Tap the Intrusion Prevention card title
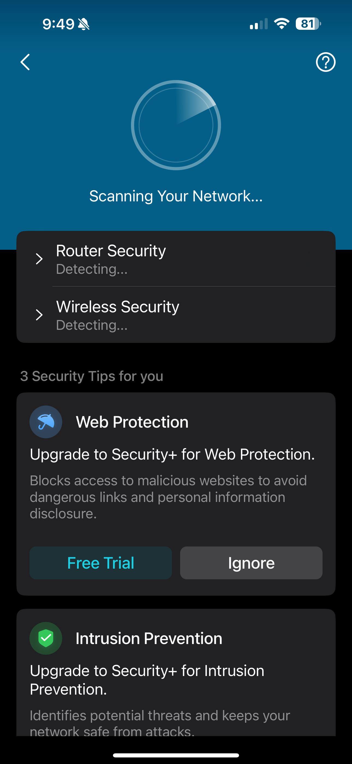The height and width of the screenshot is (764, 352). 149,638
